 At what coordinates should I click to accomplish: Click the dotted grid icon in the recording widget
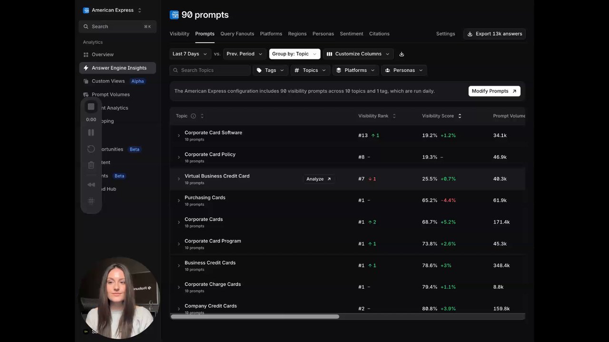point(91,201)
